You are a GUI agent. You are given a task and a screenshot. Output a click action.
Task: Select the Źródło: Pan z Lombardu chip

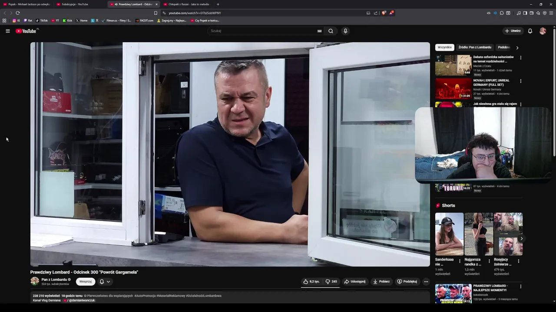pos(475,47)
